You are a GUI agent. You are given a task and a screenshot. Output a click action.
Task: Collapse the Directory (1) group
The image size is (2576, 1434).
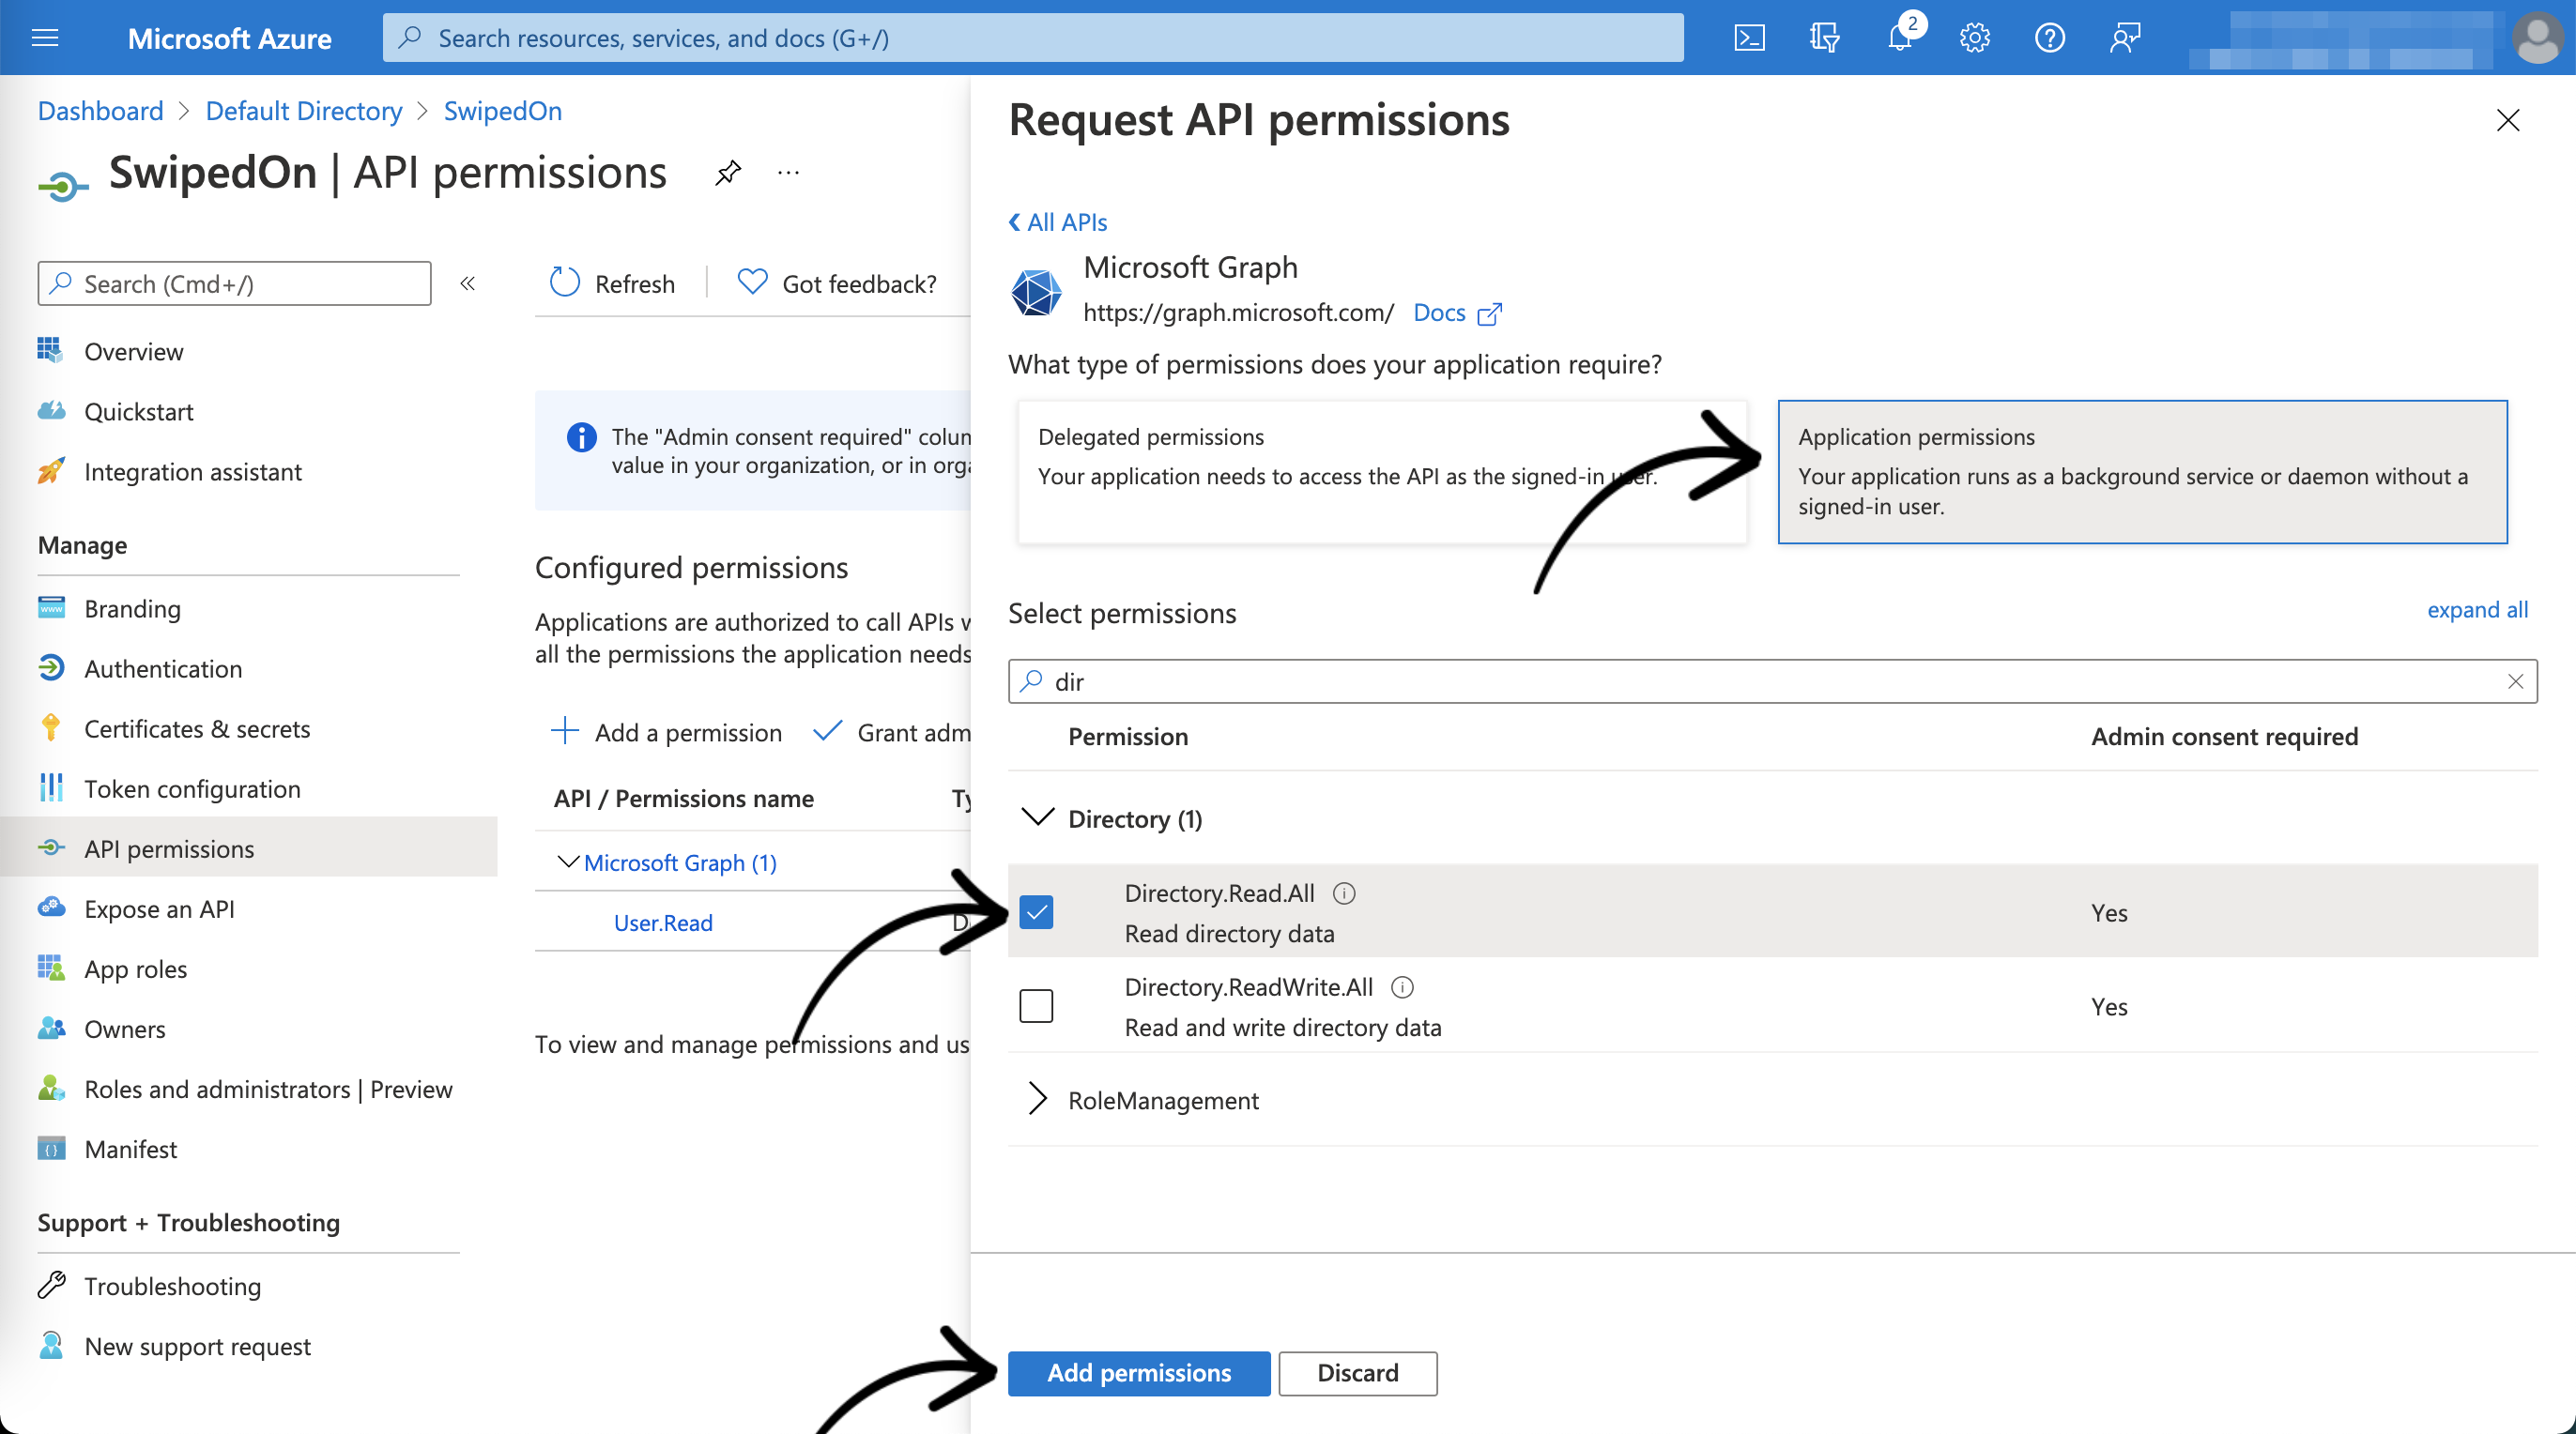1038,817
